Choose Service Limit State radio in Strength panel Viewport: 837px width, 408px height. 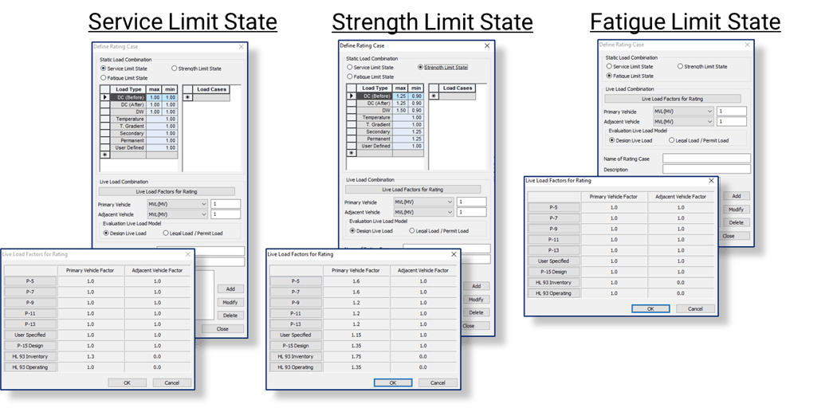[350, 68]
